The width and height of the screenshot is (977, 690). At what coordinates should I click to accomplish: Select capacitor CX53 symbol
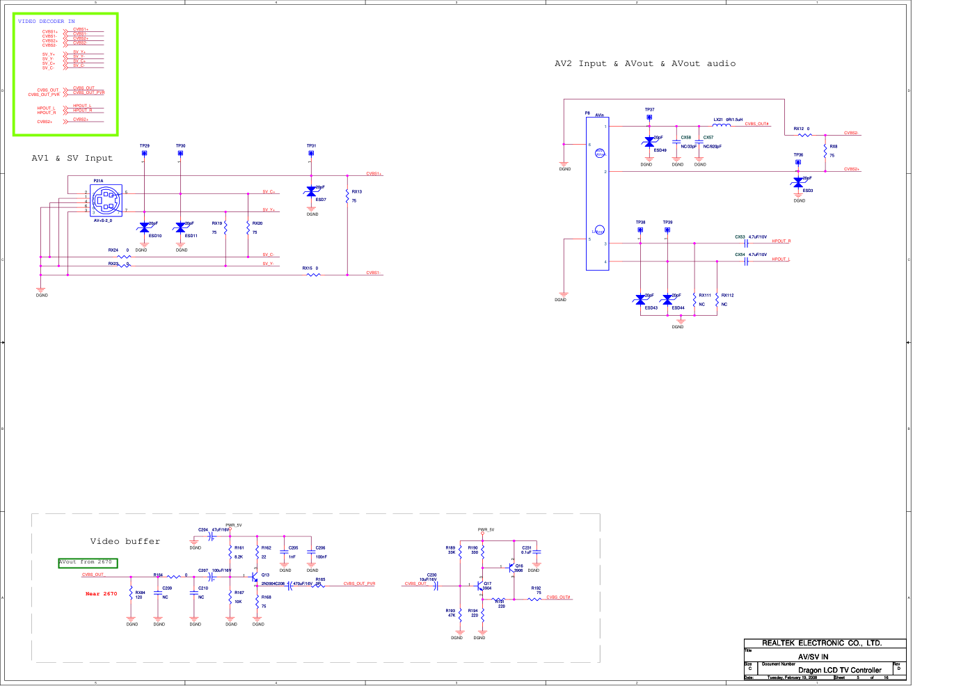pos(746,243)
